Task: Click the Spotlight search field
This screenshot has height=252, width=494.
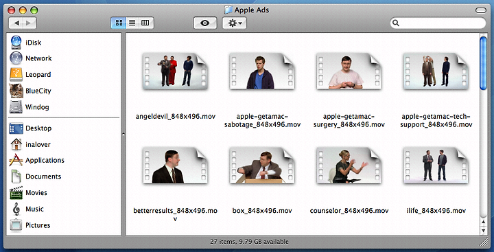Action: 438,23
